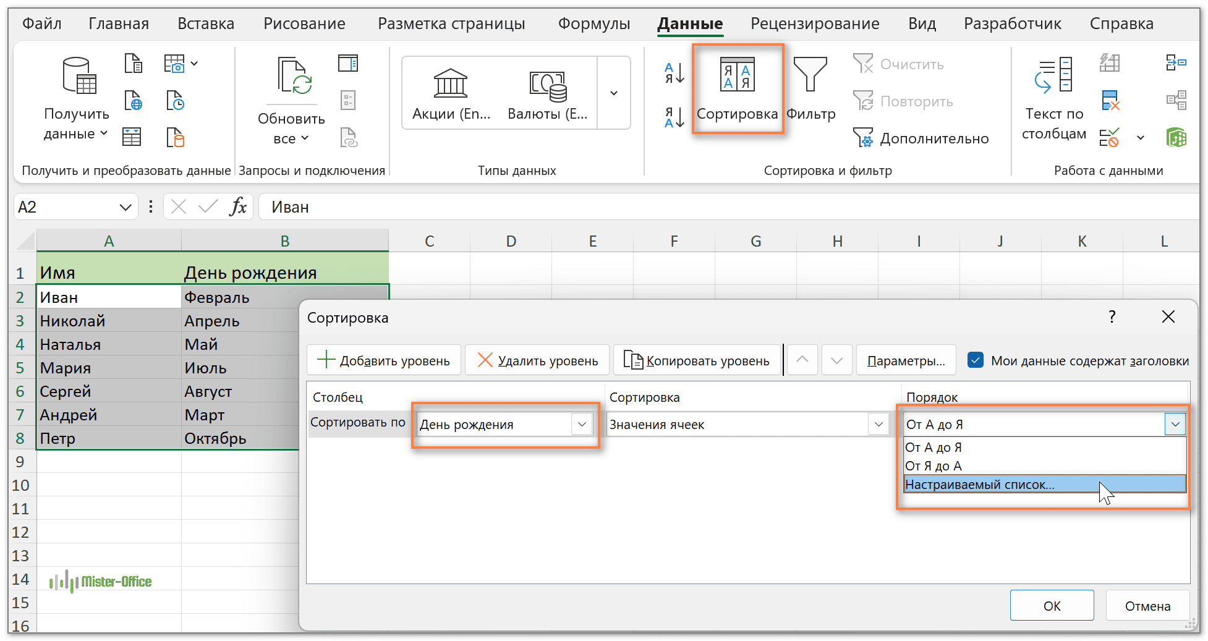Confirm formula bar entry with checkmark icon
Image resolution: width=1208 pixels, height=641 pixels.
tap(208, 206)
